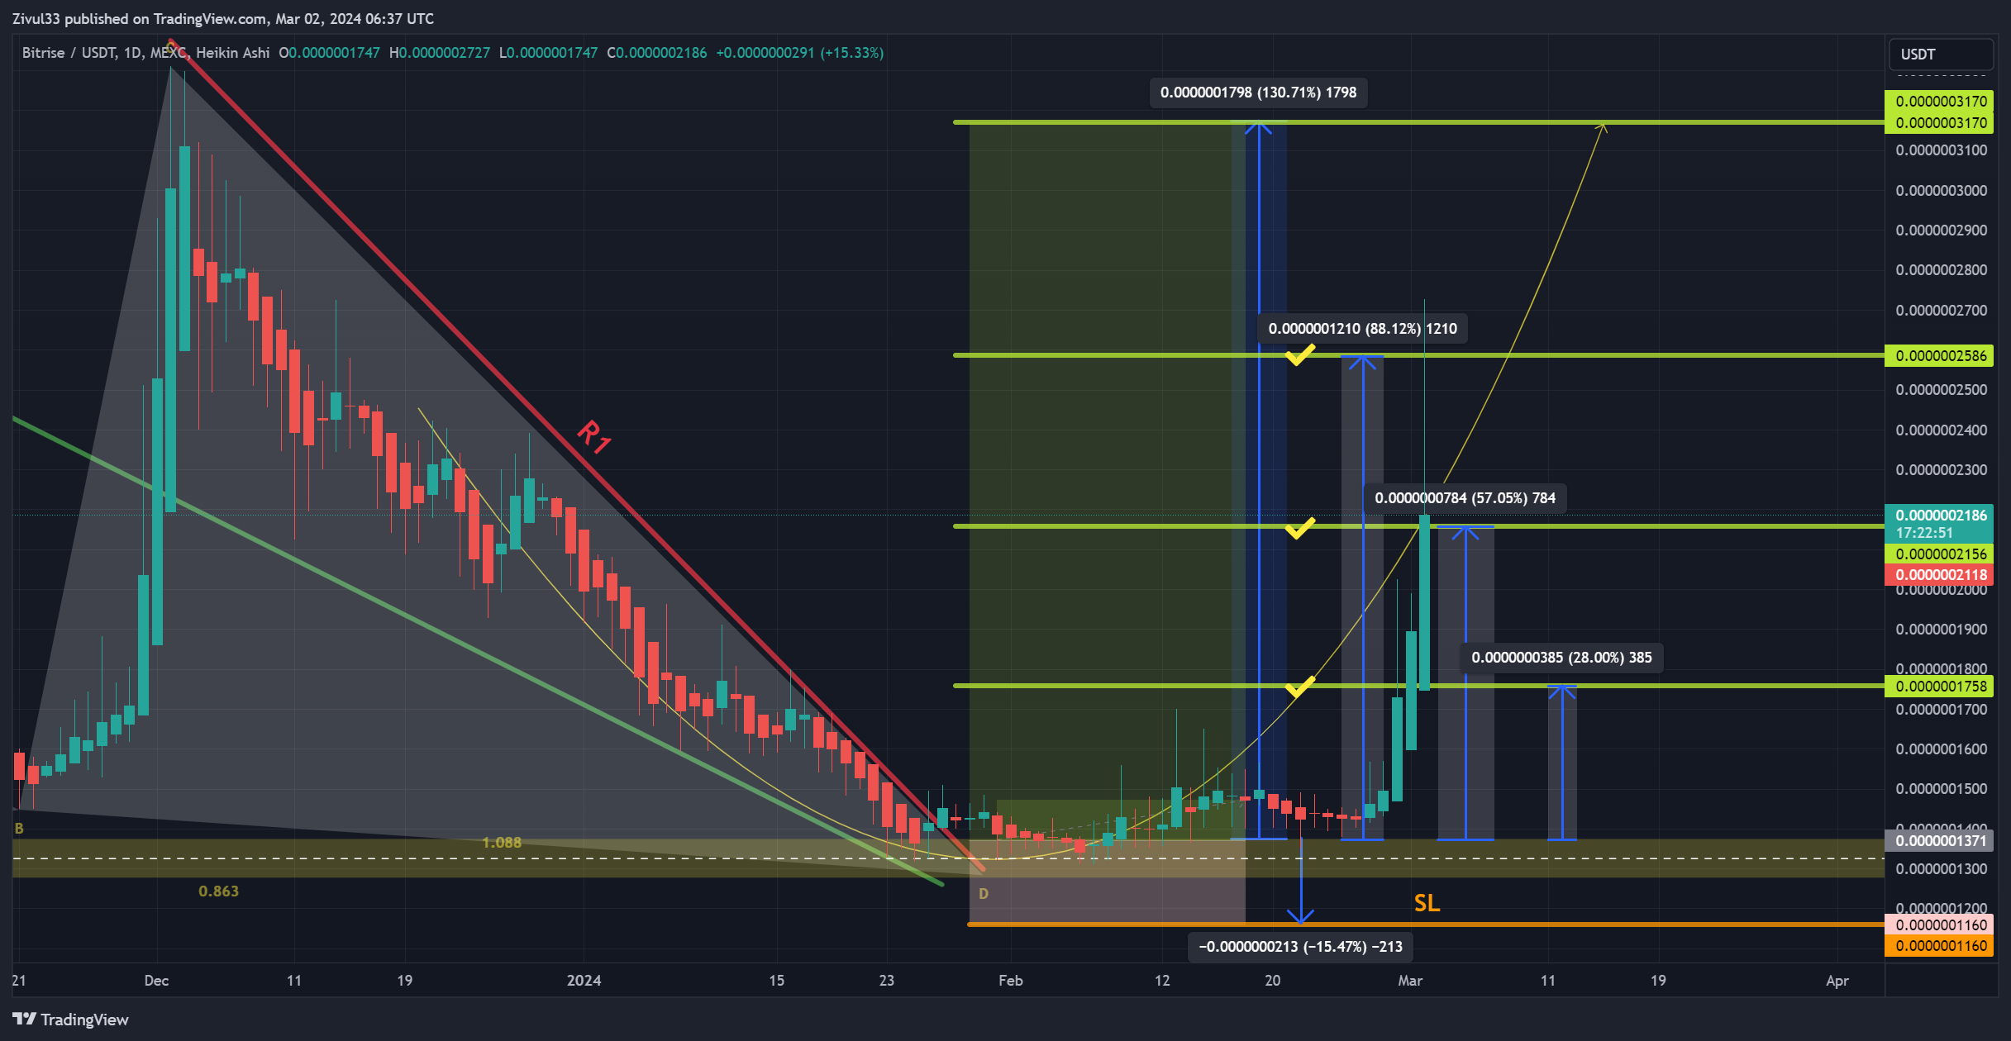Click the 0.0000001758 green axis label
The height and width of the screenshot is (1041, 2011).
1939,687
